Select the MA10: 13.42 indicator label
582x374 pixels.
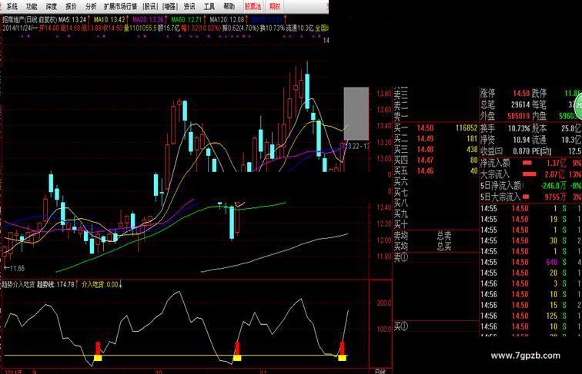click(109, 19)
